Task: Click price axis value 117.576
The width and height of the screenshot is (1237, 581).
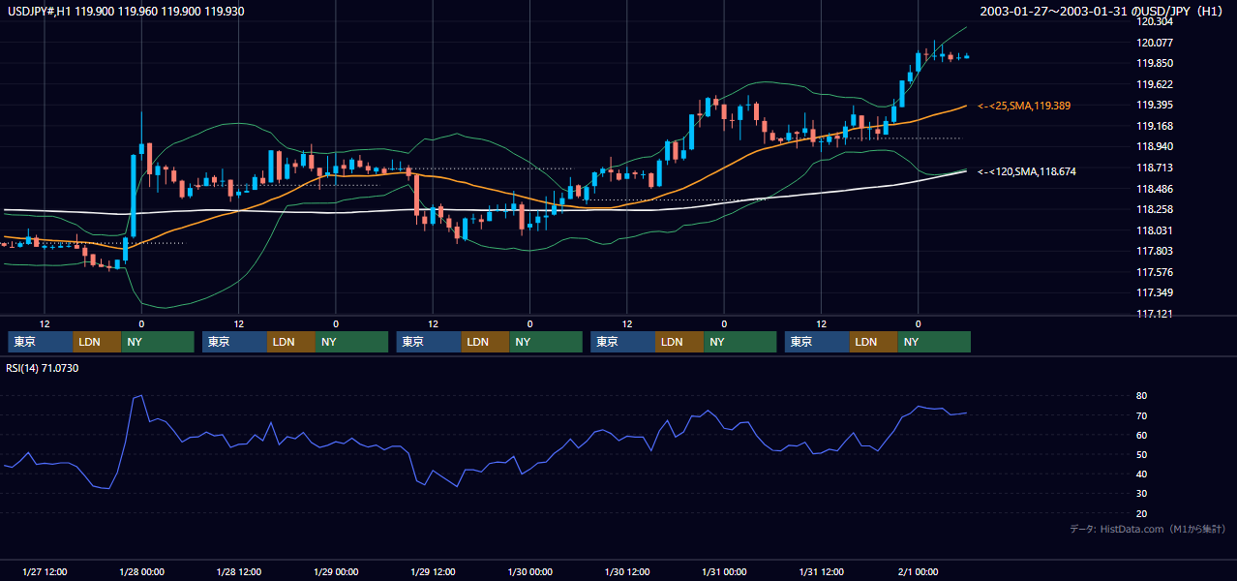Action: tap(1157, 272)
